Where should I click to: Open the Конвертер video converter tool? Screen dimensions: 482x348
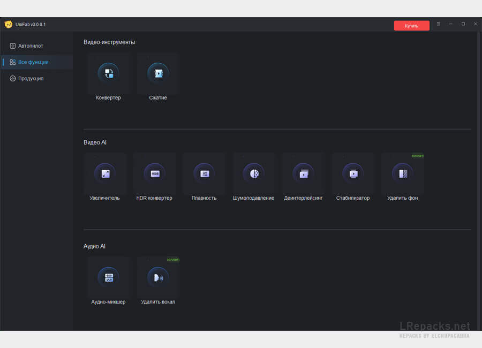coord(109,73)
